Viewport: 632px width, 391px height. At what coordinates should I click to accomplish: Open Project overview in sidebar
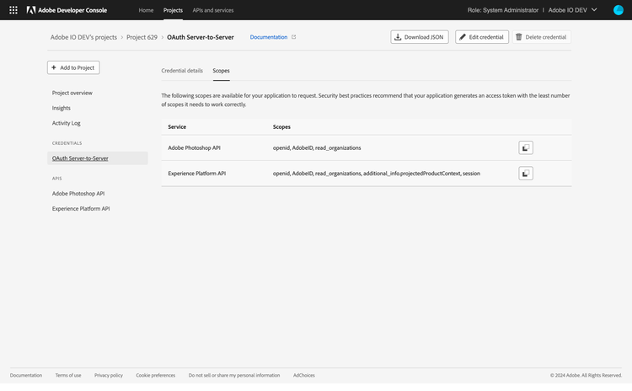click(x=72, y=93)
